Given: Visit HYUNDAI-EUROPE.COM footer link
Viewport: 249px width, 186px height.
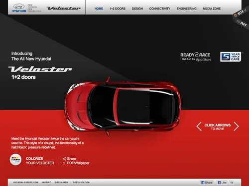Looking at the screenshot, I should [x=26, y=183].
